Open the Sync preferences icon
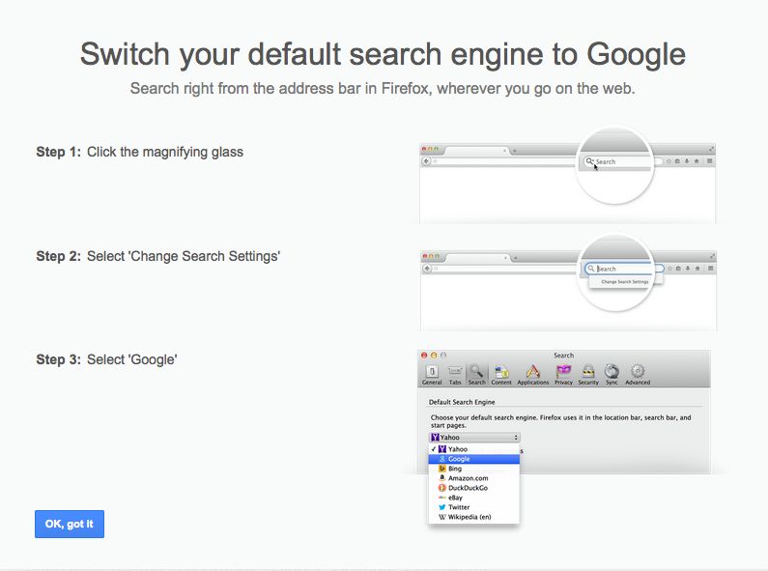 click(x=612, y=372)
